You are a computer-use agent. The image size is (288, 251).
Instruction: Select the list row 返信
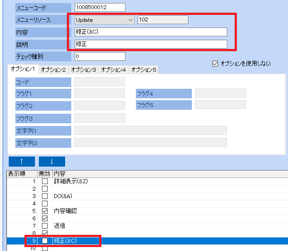pyautogui.click(x=147, y=226)
